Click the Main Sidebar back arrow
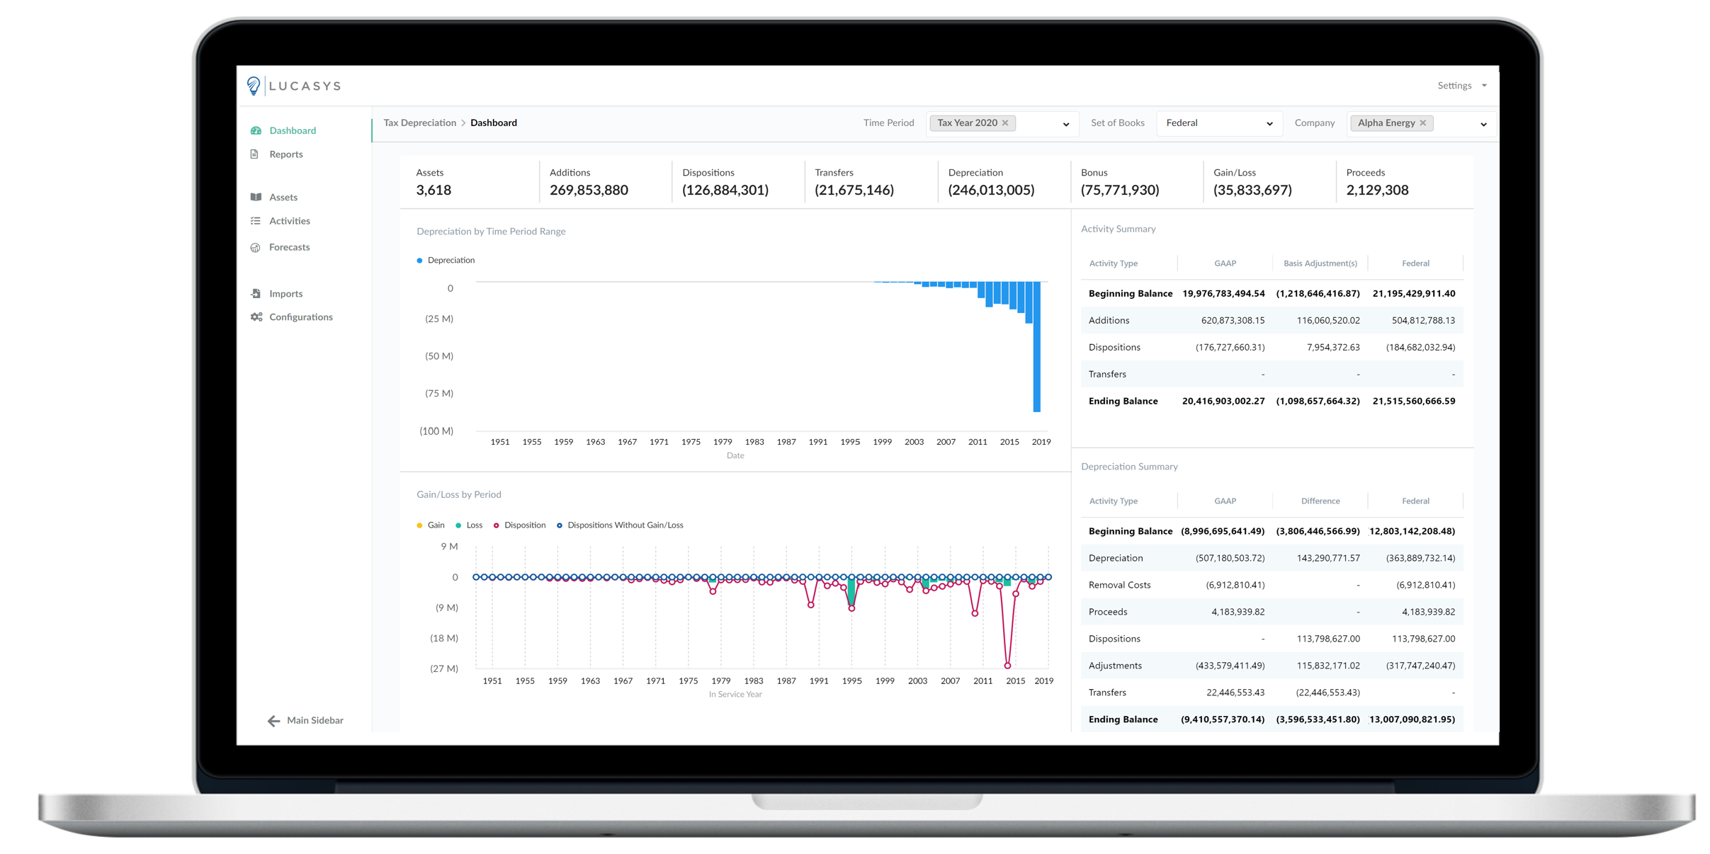Viewport: 1710px width, 854px height. click(x=273, y=721)
